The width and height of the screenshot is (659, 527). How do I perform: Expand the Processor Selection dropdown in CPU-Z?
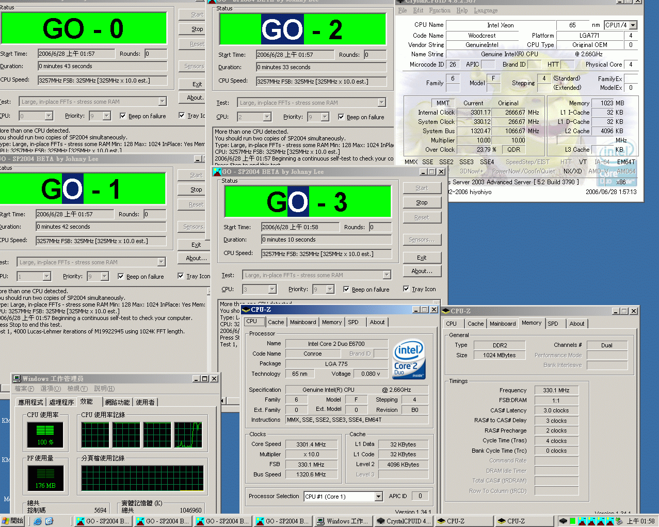378,497
